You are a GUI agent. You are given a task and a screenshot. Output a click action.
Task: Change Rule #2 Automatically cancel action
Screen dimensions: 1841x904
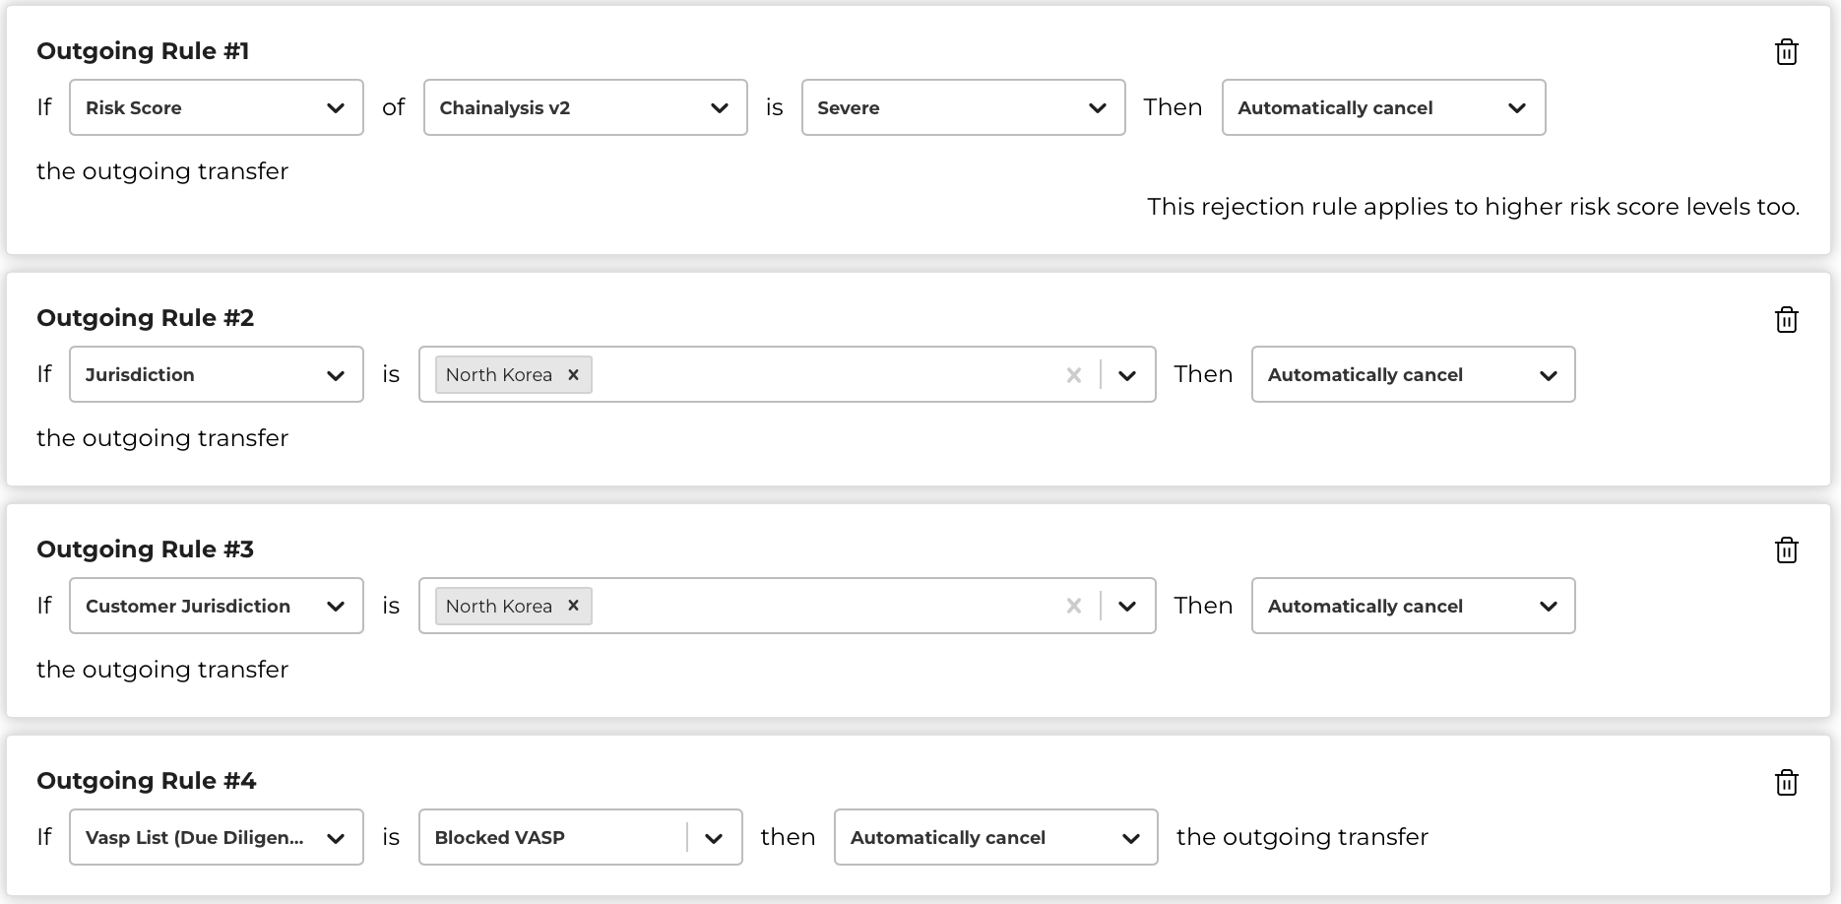pos(1414,374)
